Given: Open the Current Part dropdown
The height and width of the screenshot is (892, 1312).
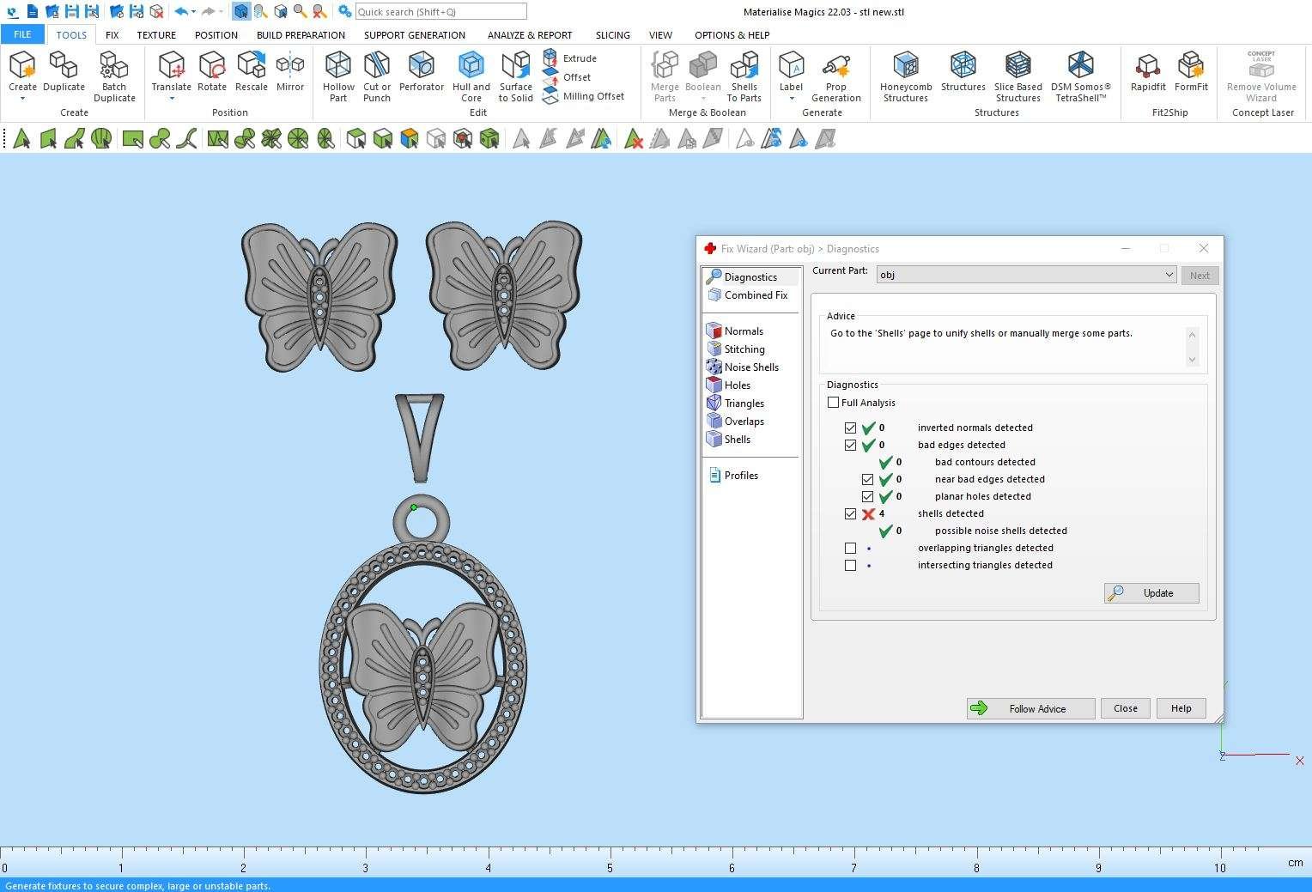Looking at the screenshot, I should pyautogui.click(x=1026, y=275).
